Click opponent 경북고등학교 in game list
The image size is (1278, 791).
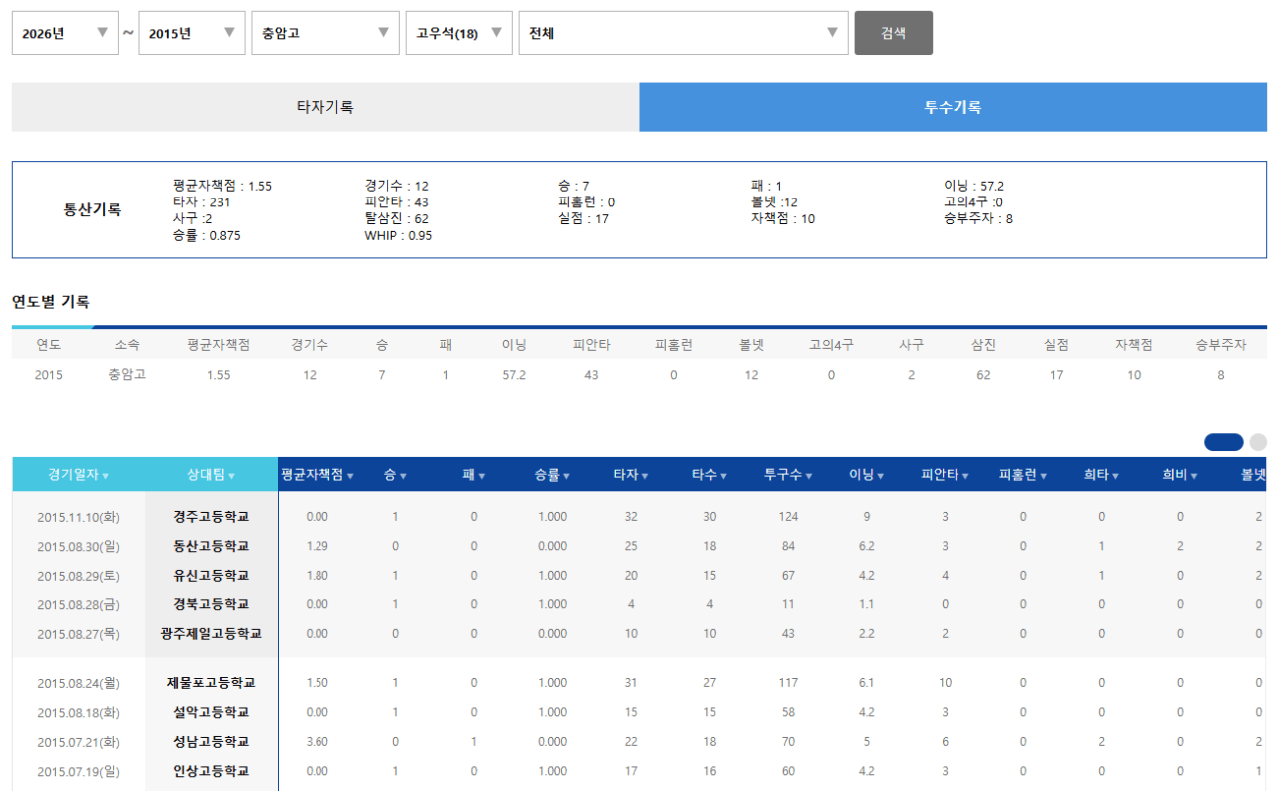pyautogui.click(x=211, y=604)
